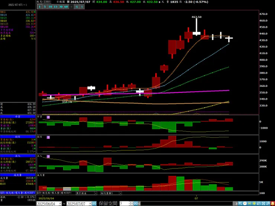Open the end date 2025/07/07 dropdown
The width and height of the screenshot is (275, 206).
(90, 203)
